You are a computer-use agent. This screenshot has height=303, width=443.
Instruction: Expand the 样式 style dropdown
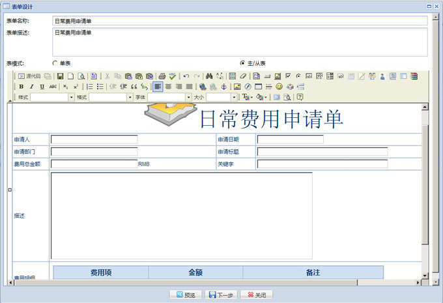(x=71, y=97)
